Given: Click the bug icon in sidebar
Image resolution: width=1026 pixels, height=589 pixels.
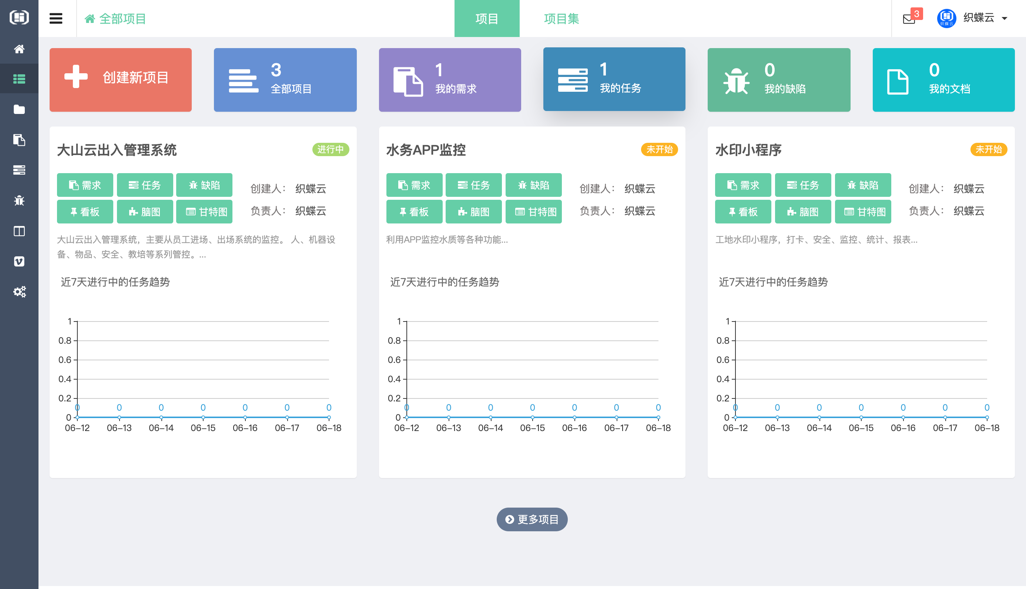Looking at the screenshot, I should click(19, 200).
